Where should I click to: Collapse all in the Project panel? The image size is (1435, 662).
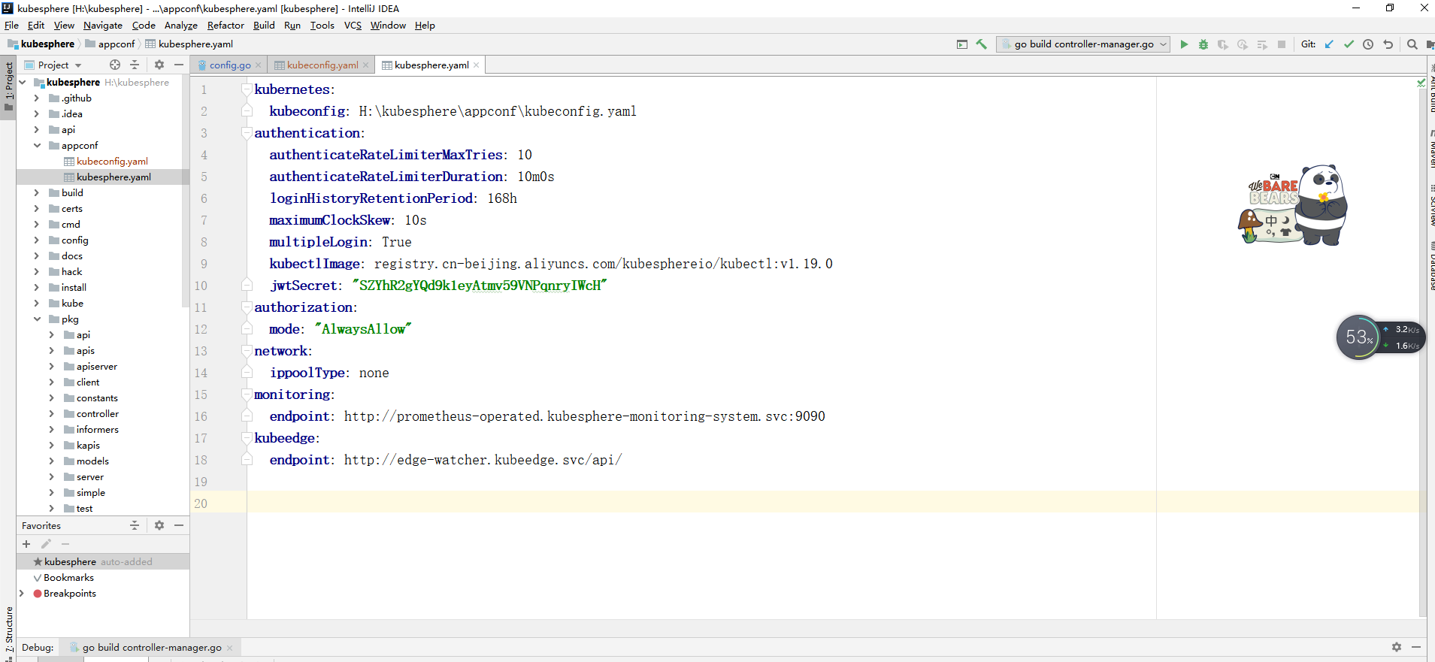point(135,65)
